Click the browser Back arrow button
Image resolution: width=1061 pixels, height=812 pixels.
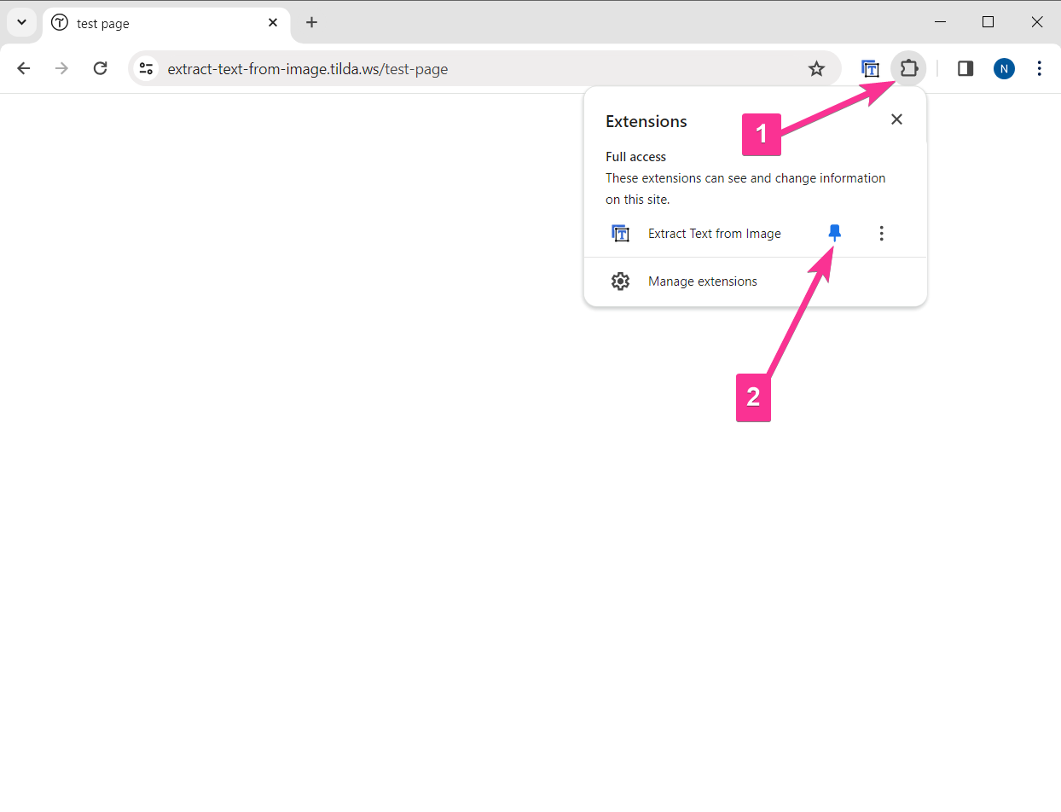tap(24, 69)
